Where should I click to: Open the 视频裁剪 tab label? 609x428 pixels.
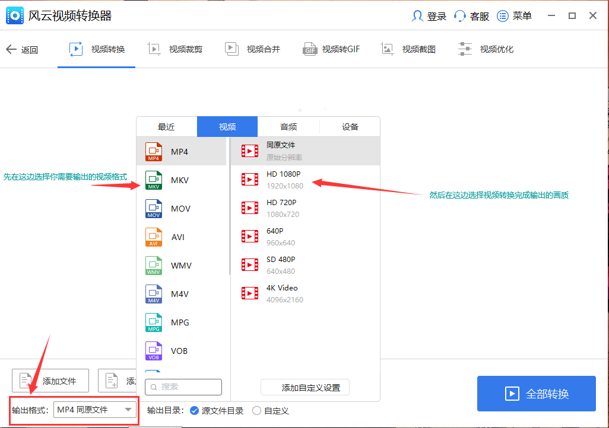click(x=186, y=49)
